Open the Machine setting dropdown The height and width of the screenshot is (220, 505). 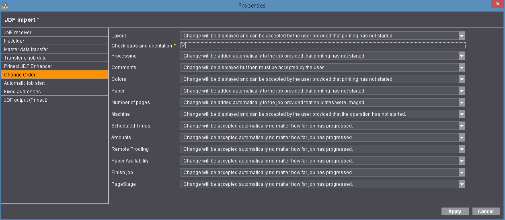[462, 114]
